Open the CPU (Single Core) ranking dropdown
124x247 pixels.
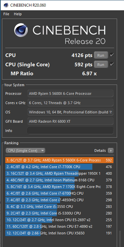point(25,151)
